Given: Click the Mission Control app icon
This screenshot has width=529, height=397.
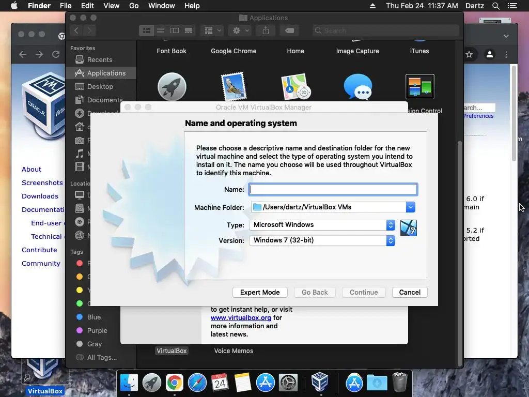Looking at the screenshot, I should click(419, 86).
